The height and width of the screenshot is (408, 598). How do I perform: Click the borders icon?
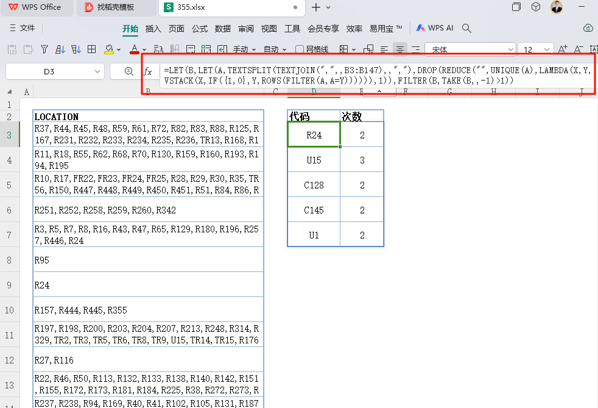343,49
